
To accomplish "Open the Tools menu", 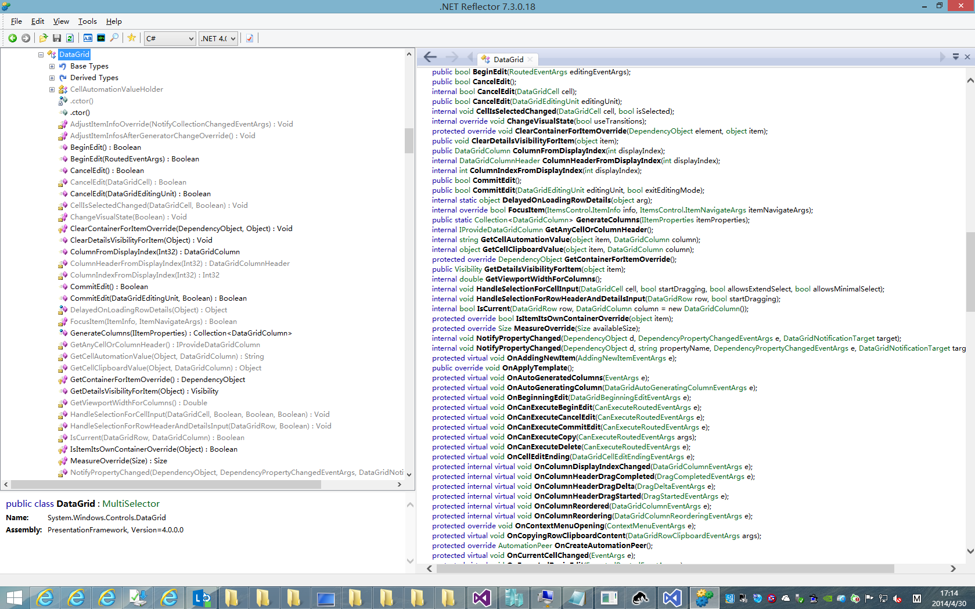I will click(x=88, y=21).
